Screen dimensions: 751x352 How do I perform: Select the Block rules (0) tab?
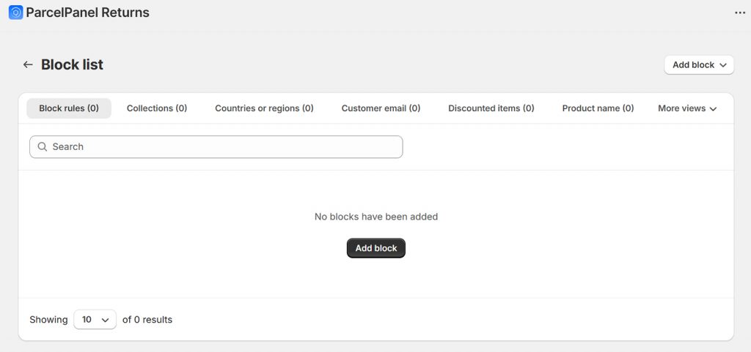(x=69, y=108)
